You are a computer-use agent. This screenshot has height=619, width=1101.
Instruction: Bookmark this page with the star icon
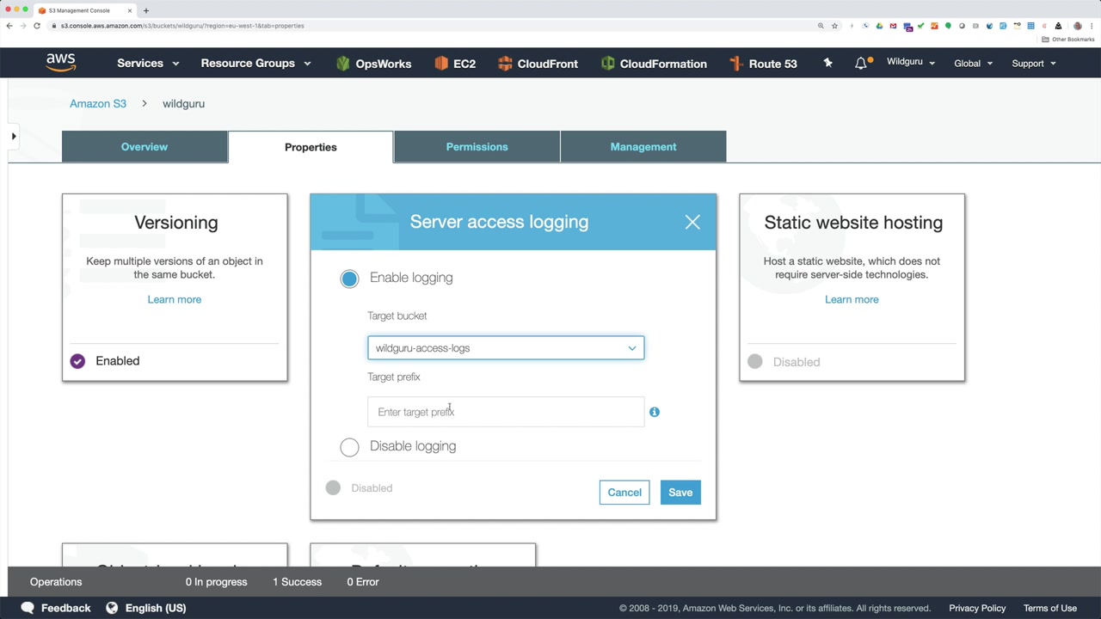pyautogui.click(x=834, y=26)
